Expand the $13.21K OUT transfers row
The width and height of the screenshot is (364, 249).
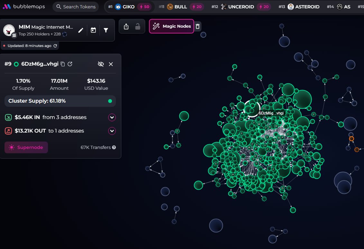[x=112, y=131]
